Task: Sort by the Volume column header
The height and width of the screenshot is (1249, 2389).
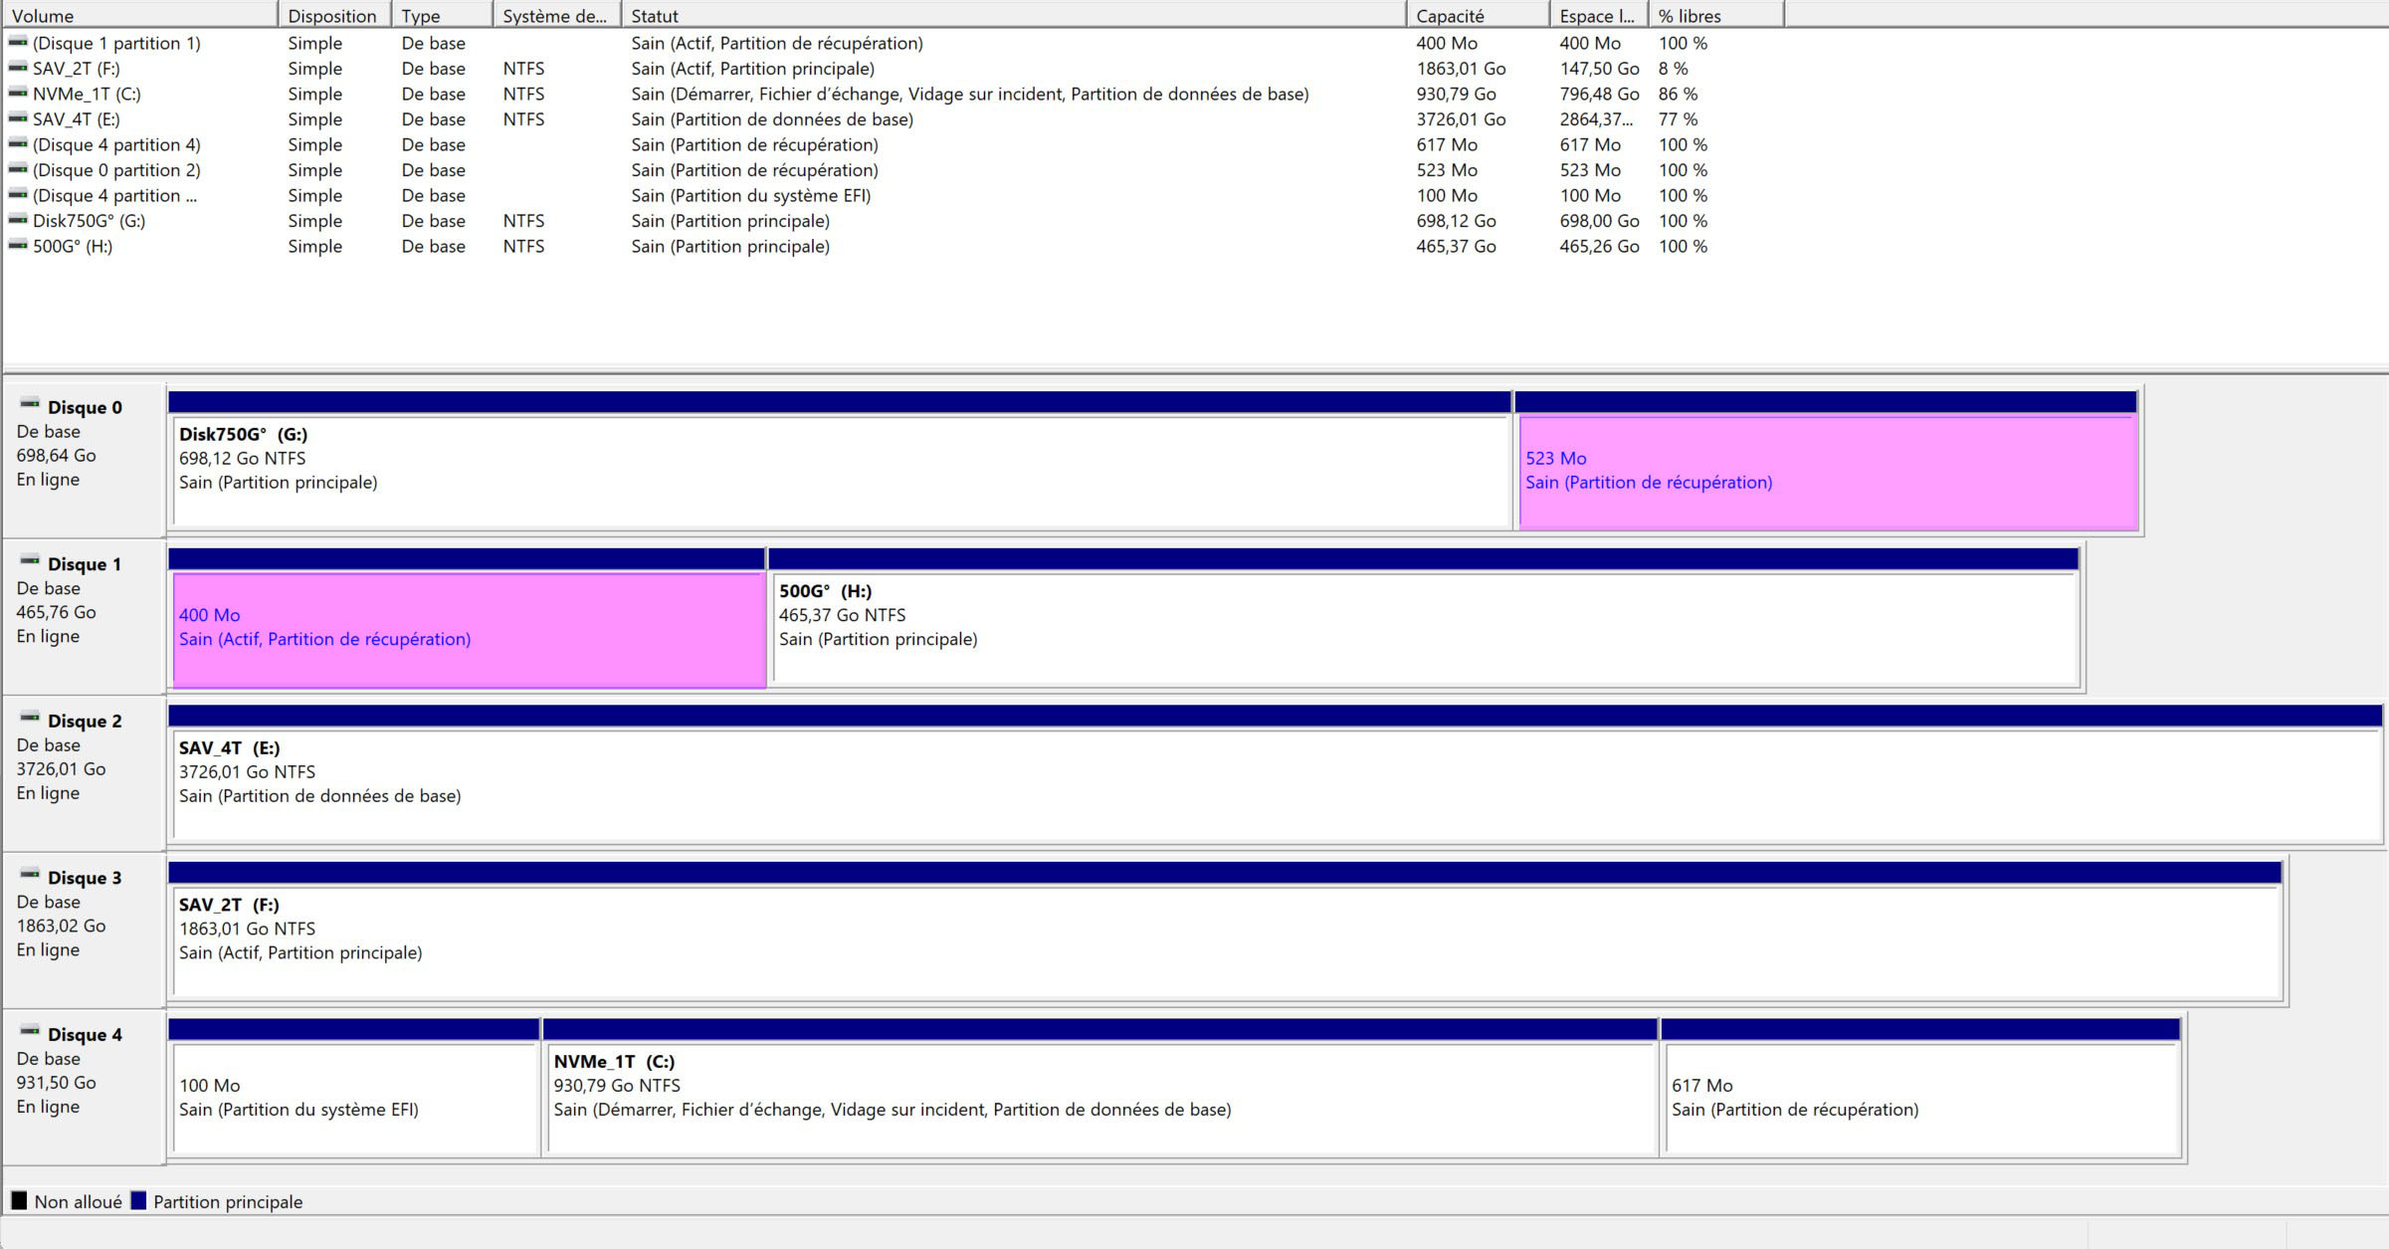Action: coord(139,16)
